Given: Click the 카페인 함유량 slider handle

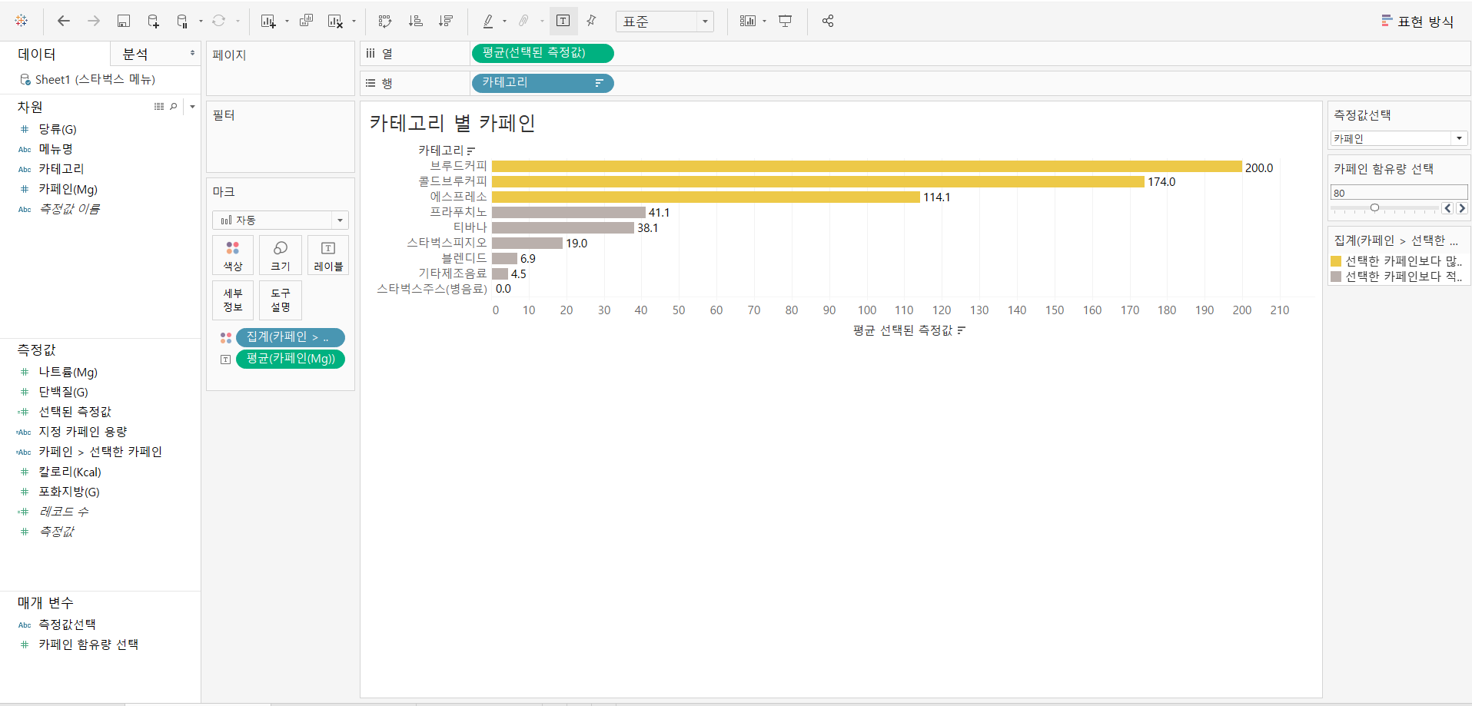Looking at the screenshot, I should click(1374, 207).
